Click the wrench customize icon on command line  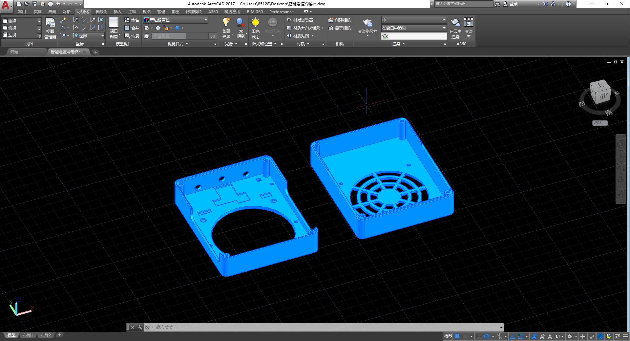(140, 327)
